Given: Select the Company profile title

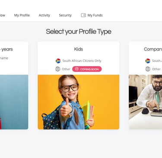Looking at the screenshot, I should [x=153, y=49].
